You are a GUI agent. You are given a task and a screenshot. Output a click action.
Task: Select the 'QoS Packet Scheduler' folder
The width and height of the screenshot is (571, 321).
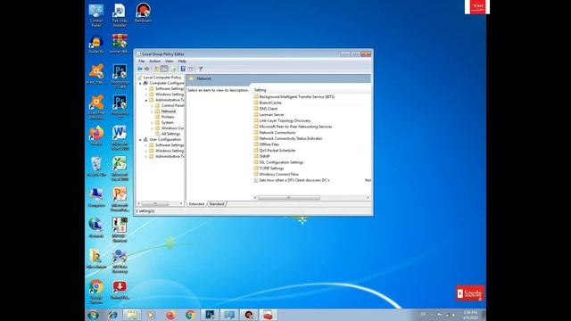tap(275, 151)
